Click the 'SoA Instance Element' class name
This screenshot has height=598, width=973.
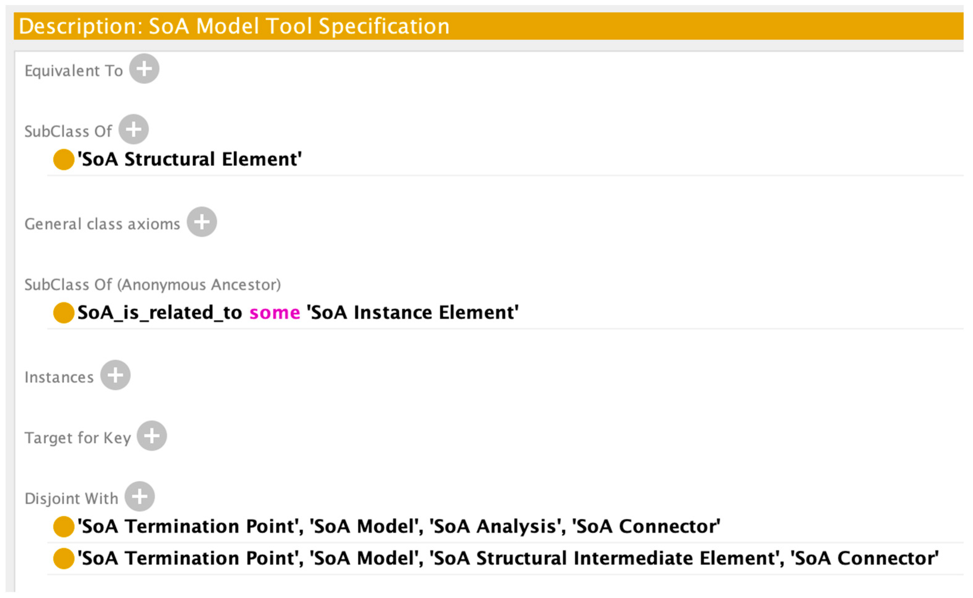pos(412,312)
